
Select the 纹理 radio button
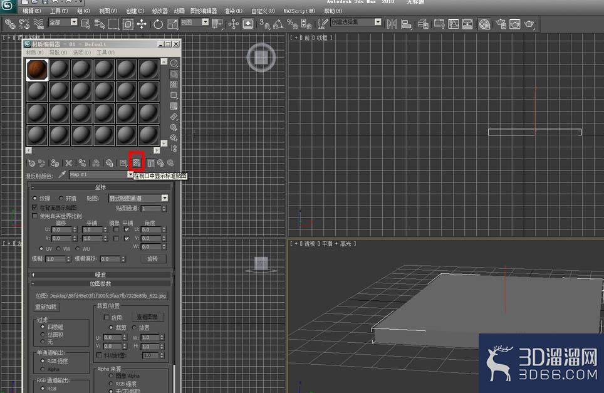pos(35,198)
